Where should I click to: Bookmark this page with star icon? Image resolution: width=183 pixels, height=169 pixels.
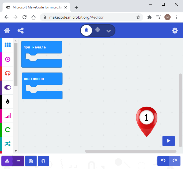click(x=138, y=17)
